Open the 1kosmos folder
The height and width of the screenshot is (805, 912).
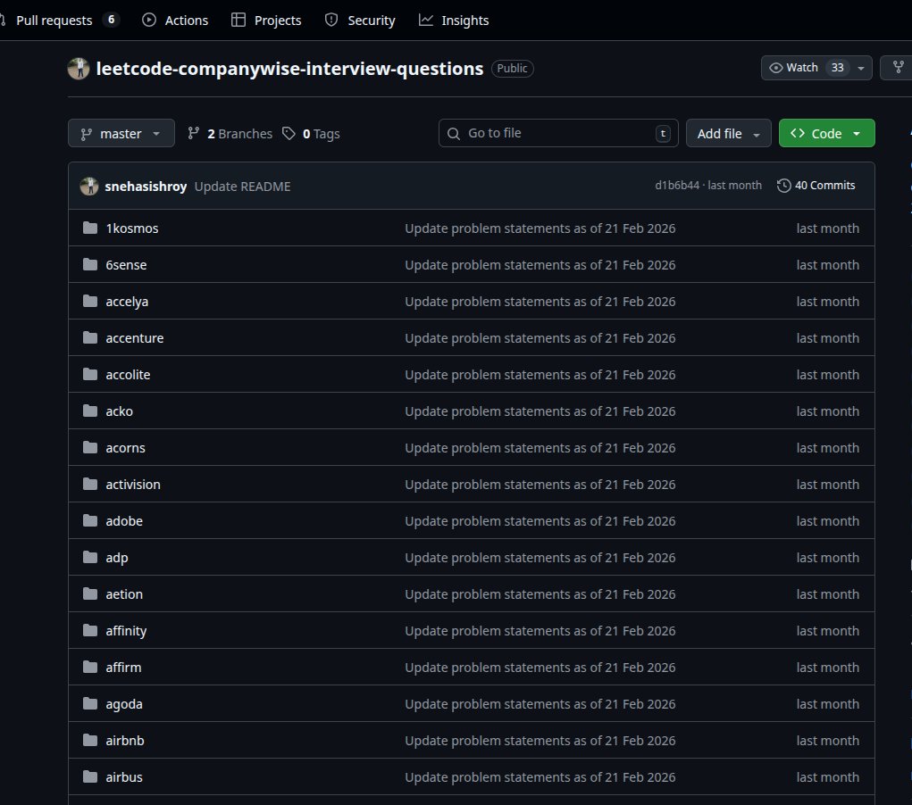[x=132, y=228]
